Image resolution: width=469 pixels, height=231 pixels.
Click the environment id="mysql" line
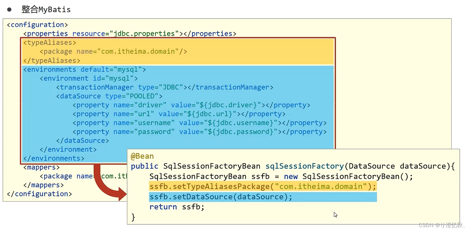tap(89, 79)
